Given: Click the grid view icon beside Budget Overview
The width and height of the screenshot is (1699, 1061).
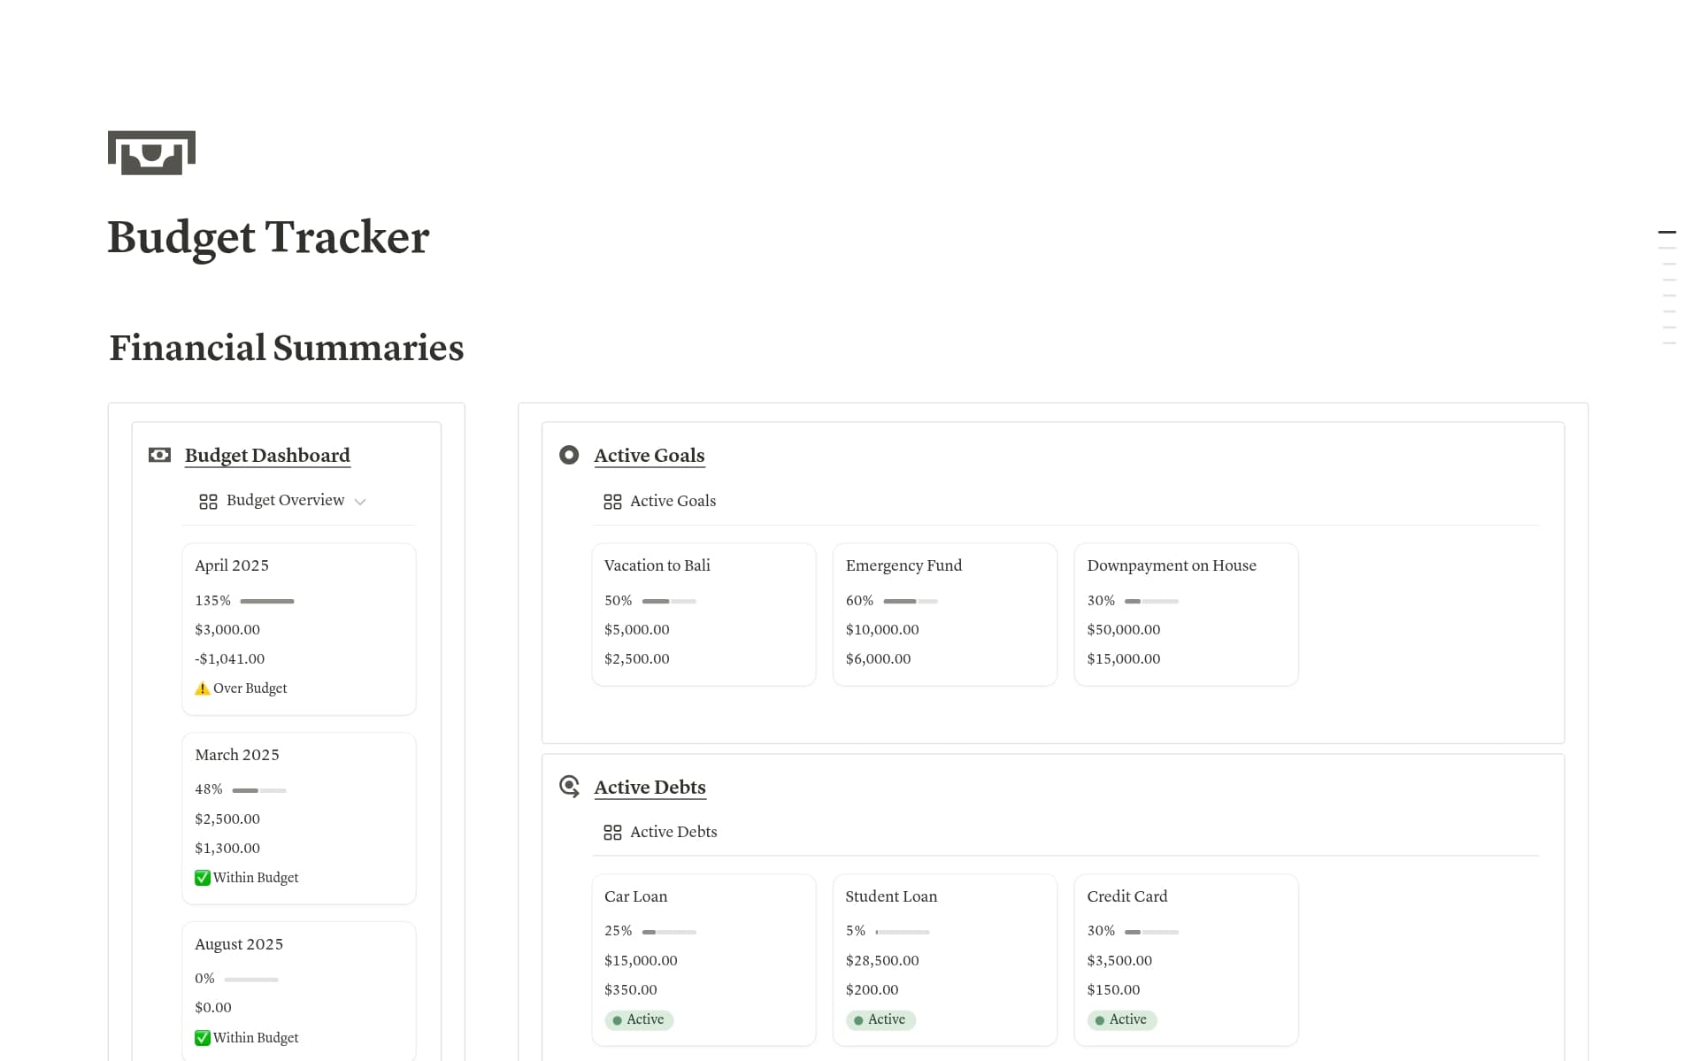Looking at the screenshot, I should [208, 501].
